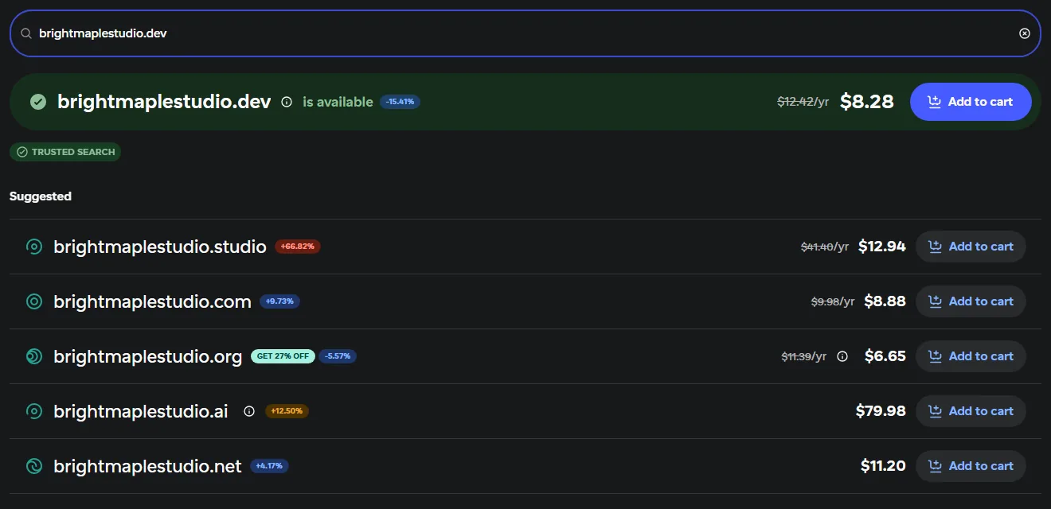The image size is (1051, 509).
Task: Click the brightmaplestudio.dev heading text
Action: pos(164,102)
